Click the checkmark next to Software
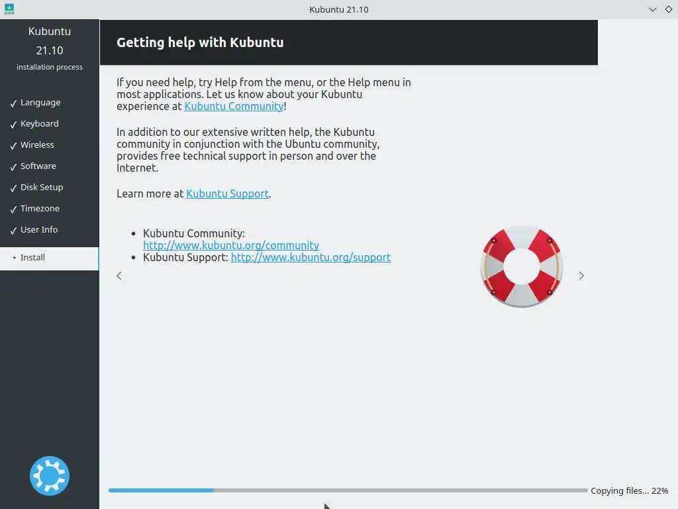Image resolution: width=678 pixels, height=509 pixels. point(13,166)
